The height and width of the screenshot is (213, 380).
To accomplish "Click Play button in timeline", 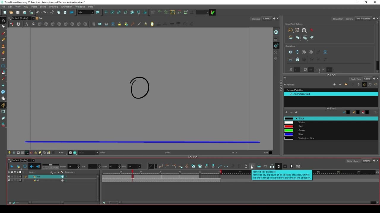I will point(12,166).
